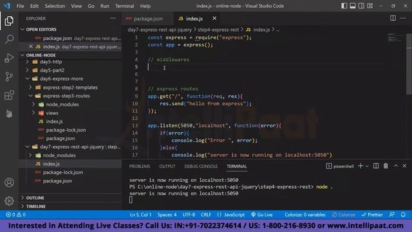Open the Selection menu
The width and height of the screenshot is (412, 232).
[x=55, y=6]
